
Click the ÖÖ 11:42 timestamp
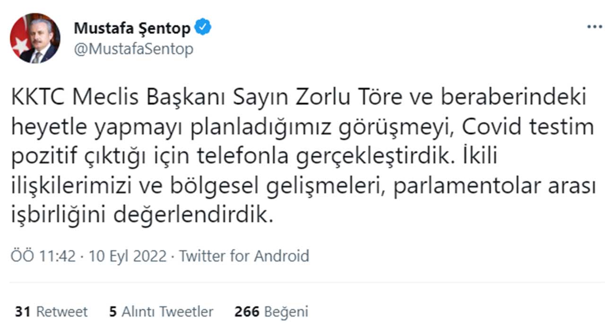click(43, 256)
